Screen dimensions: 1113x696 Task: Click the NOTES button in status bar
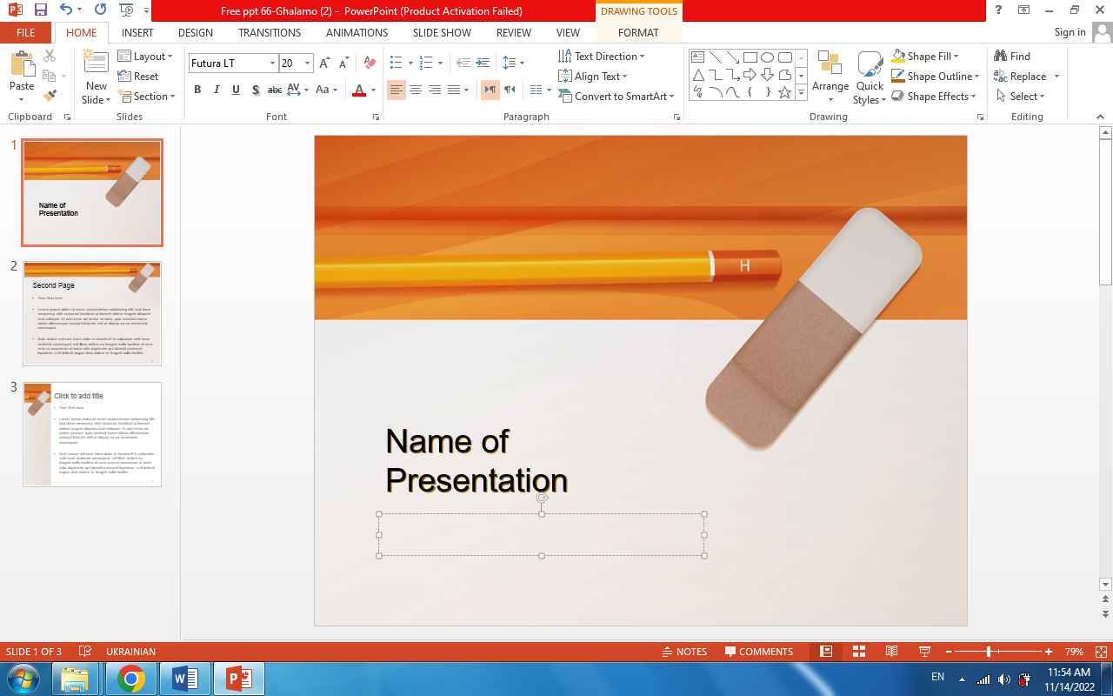point(683,652)
